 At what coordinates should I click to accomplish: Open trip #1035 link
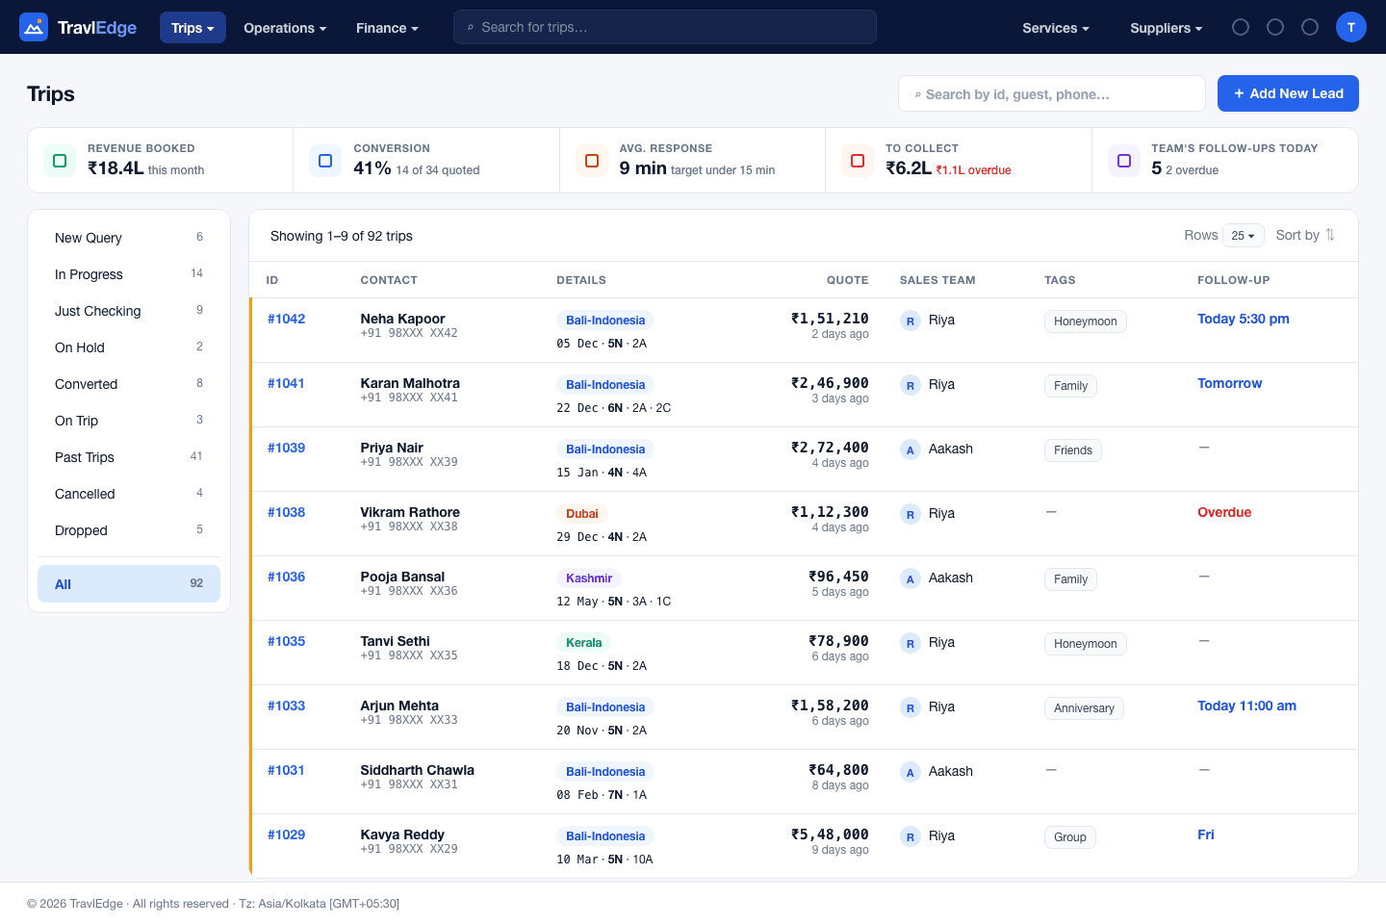point(286,641)
